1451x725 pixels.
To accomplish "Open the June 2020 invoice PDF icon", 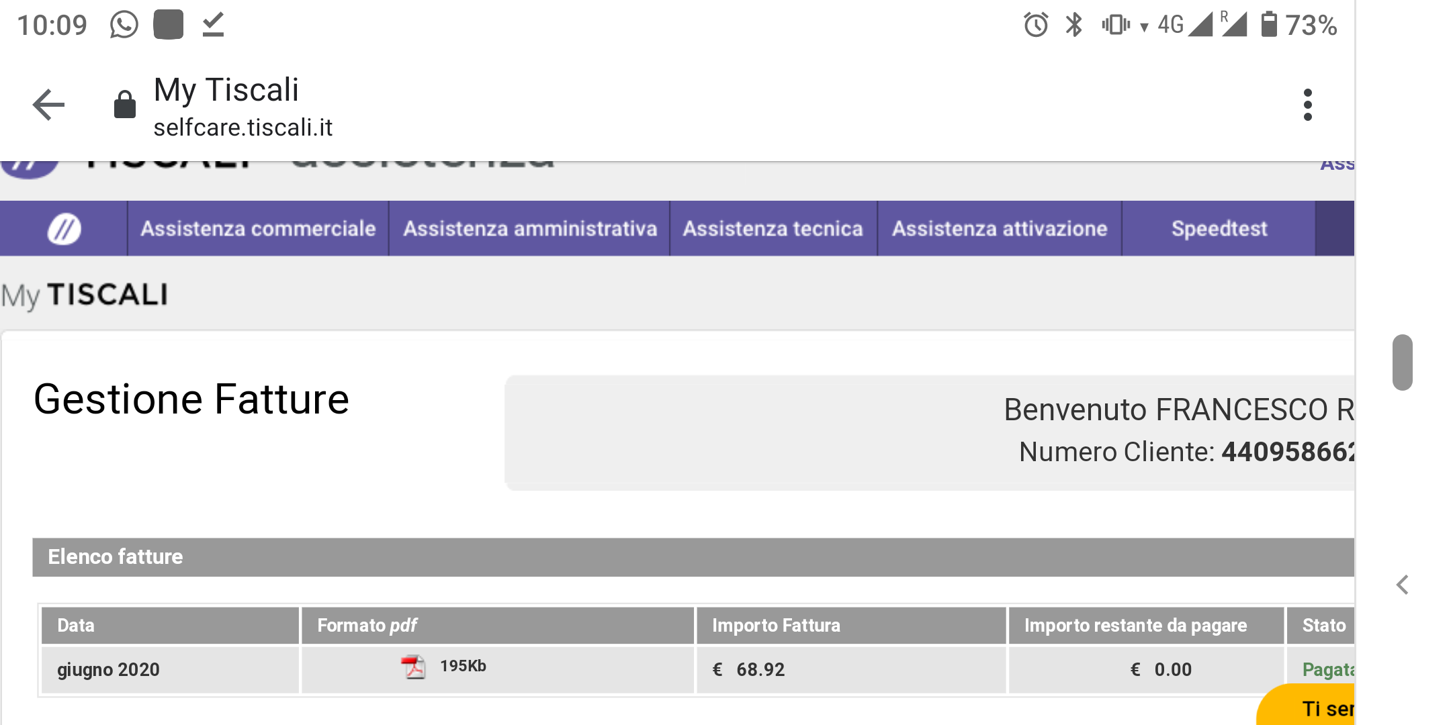I will [413, 667].
